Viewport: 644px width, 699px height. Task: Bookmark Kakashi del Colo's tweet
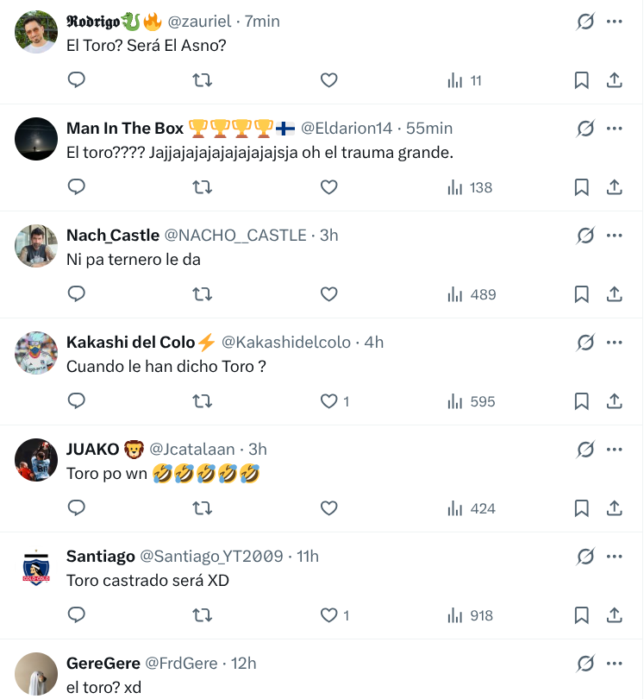pos(581,401)
